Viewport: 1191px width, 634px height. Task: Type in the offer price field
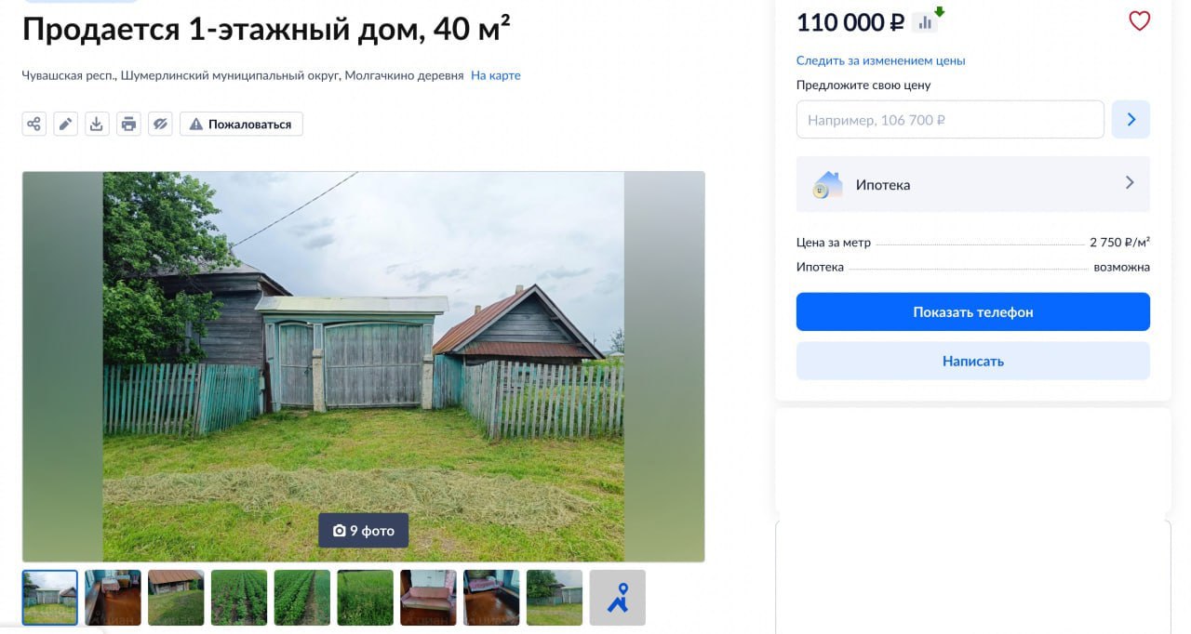pos(949,119)
